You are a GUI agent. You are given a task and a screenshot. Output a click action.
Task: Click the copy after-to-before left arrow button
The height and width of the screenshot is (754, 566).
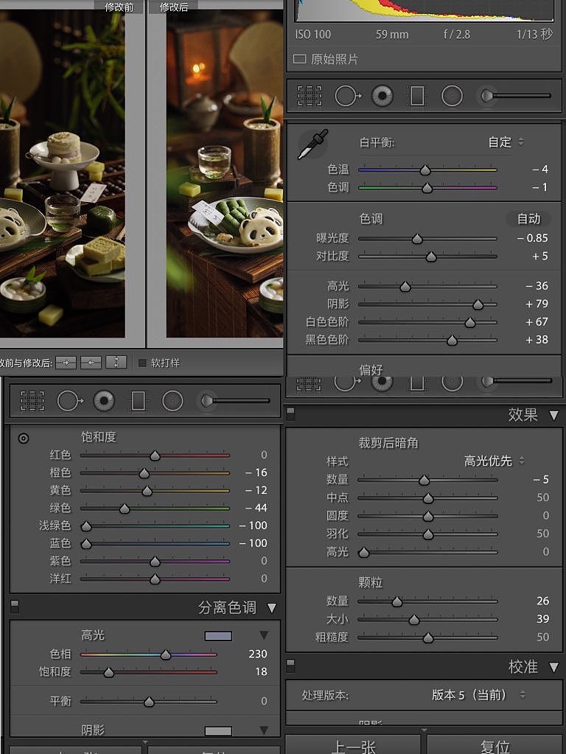click(91, 362)
